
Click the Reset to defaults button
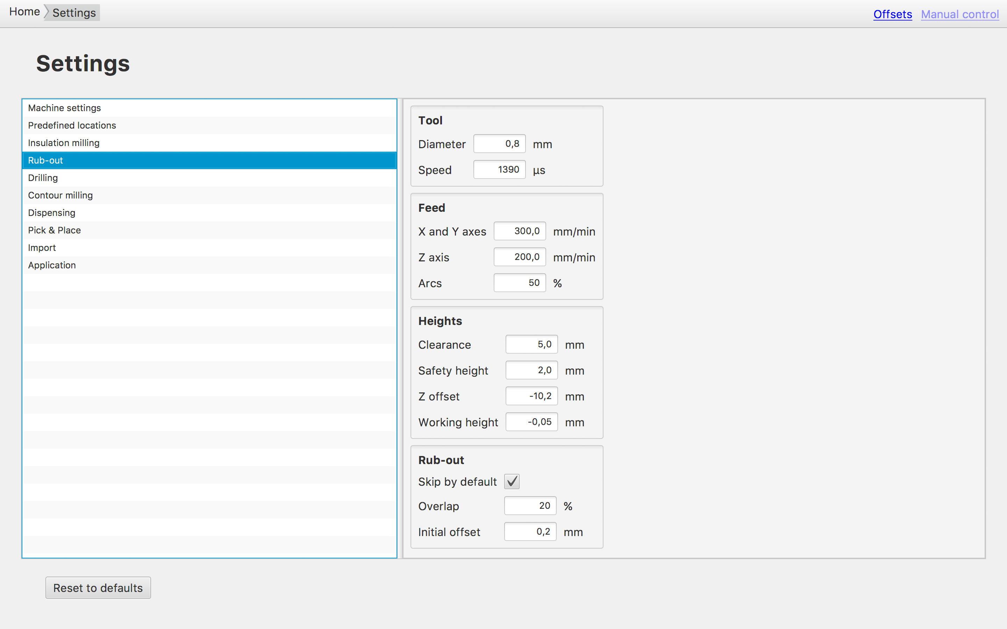[x=98, y=588]
